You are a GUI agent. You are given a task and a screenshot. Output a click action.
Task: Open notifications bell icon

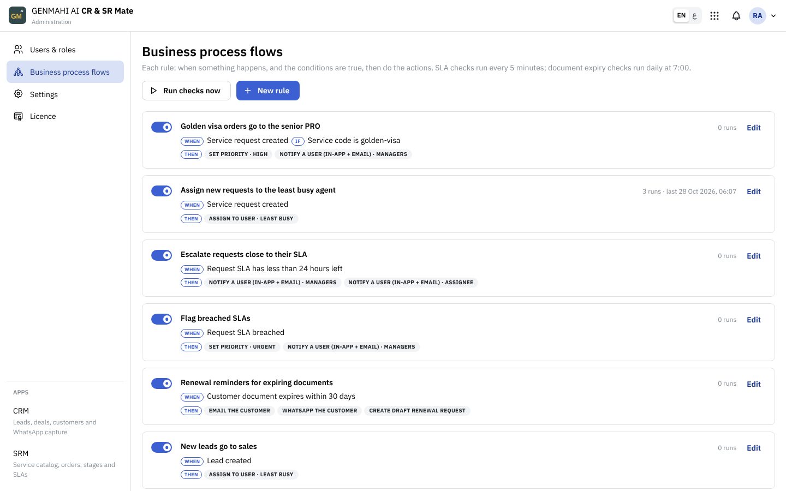[x=736, y=16]
